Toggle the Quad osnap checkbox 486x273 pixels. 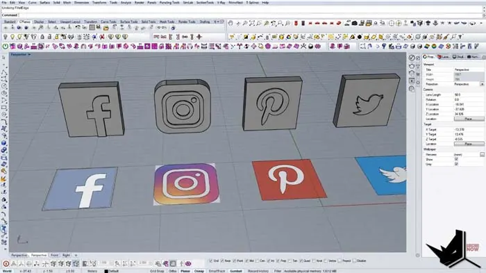coord(301,261)
